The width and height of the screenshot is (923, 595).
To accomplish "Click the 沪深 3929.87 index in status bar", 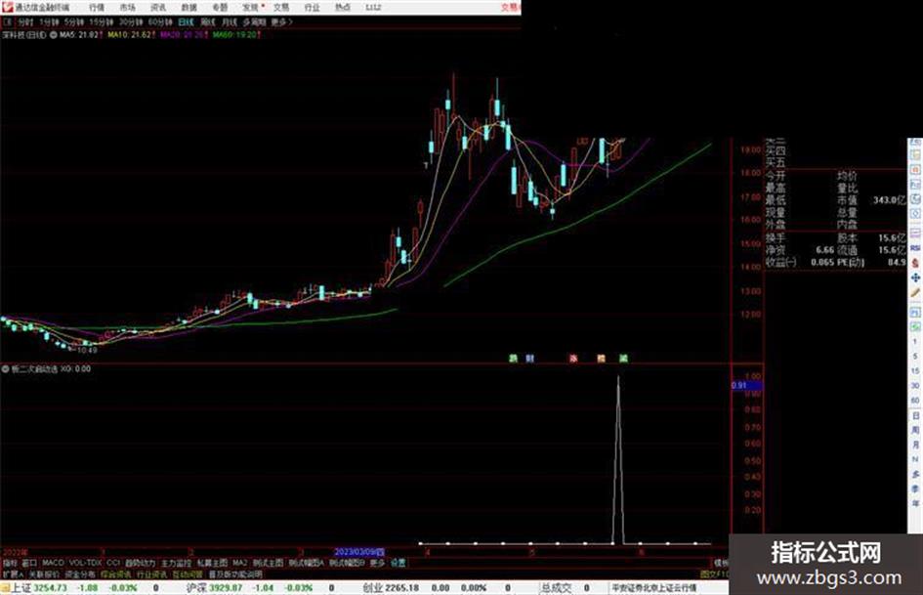I will [x=214, y=588].
